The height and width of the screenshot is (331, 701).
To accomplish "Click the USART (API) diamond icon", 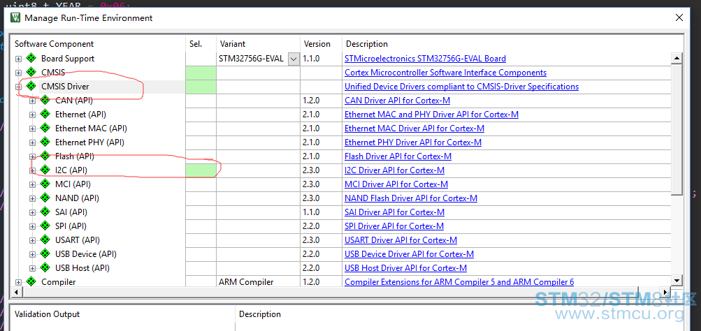I will (x=45, y=240).
